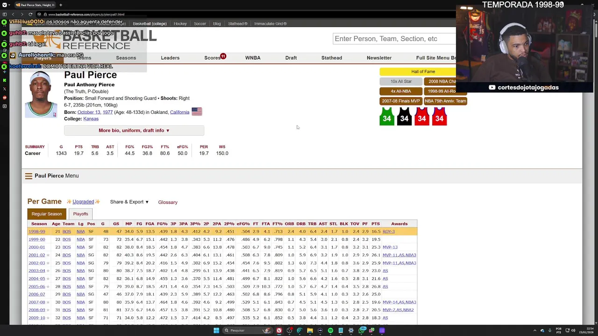
Task: Toggle the browser side panel icon
Action: (5, 14)
